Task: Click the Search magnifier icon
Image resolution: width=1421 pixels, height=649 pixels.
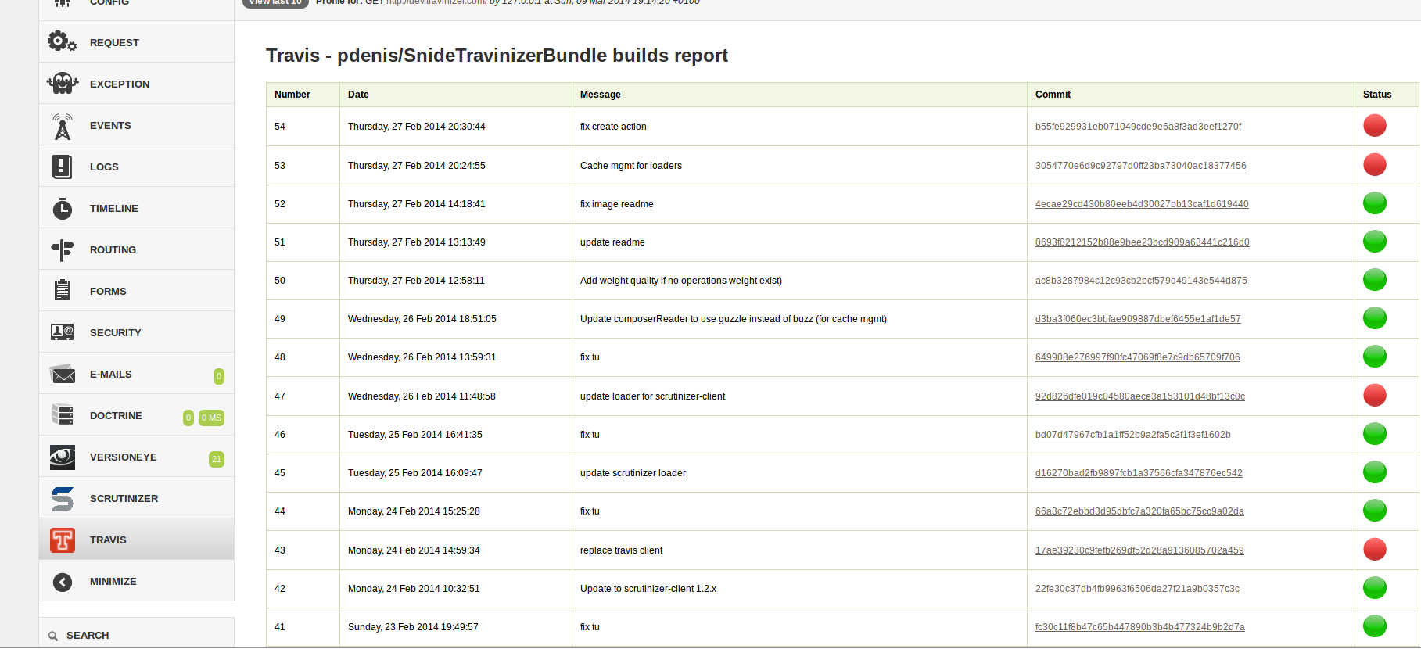Action: [53, 636]
